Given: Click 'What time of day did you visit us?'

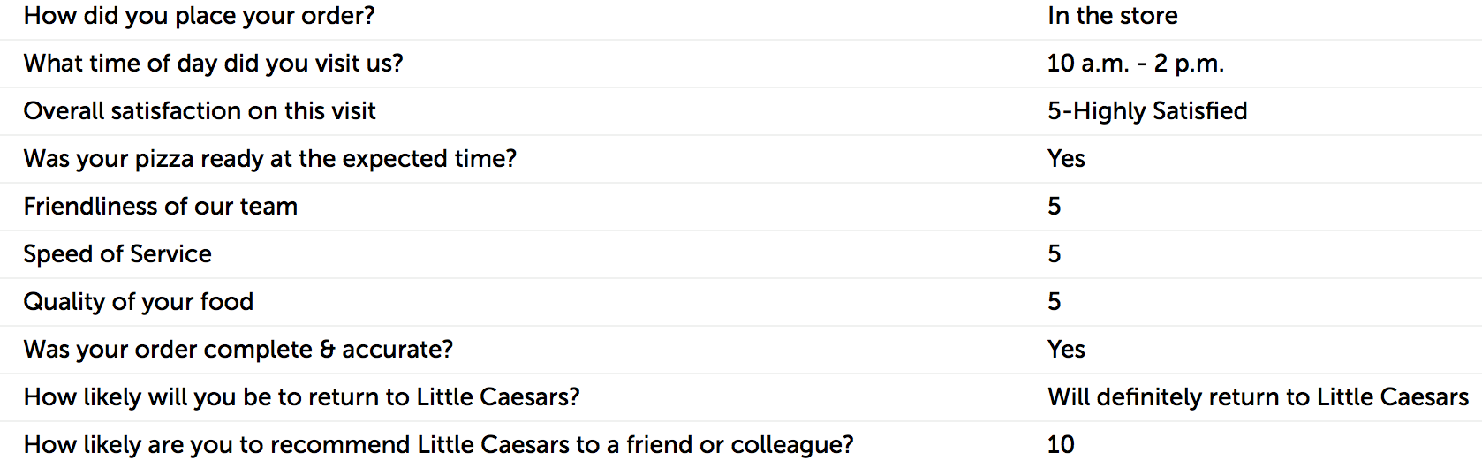Looking at the screenshot, I should (x=214, y=64).
